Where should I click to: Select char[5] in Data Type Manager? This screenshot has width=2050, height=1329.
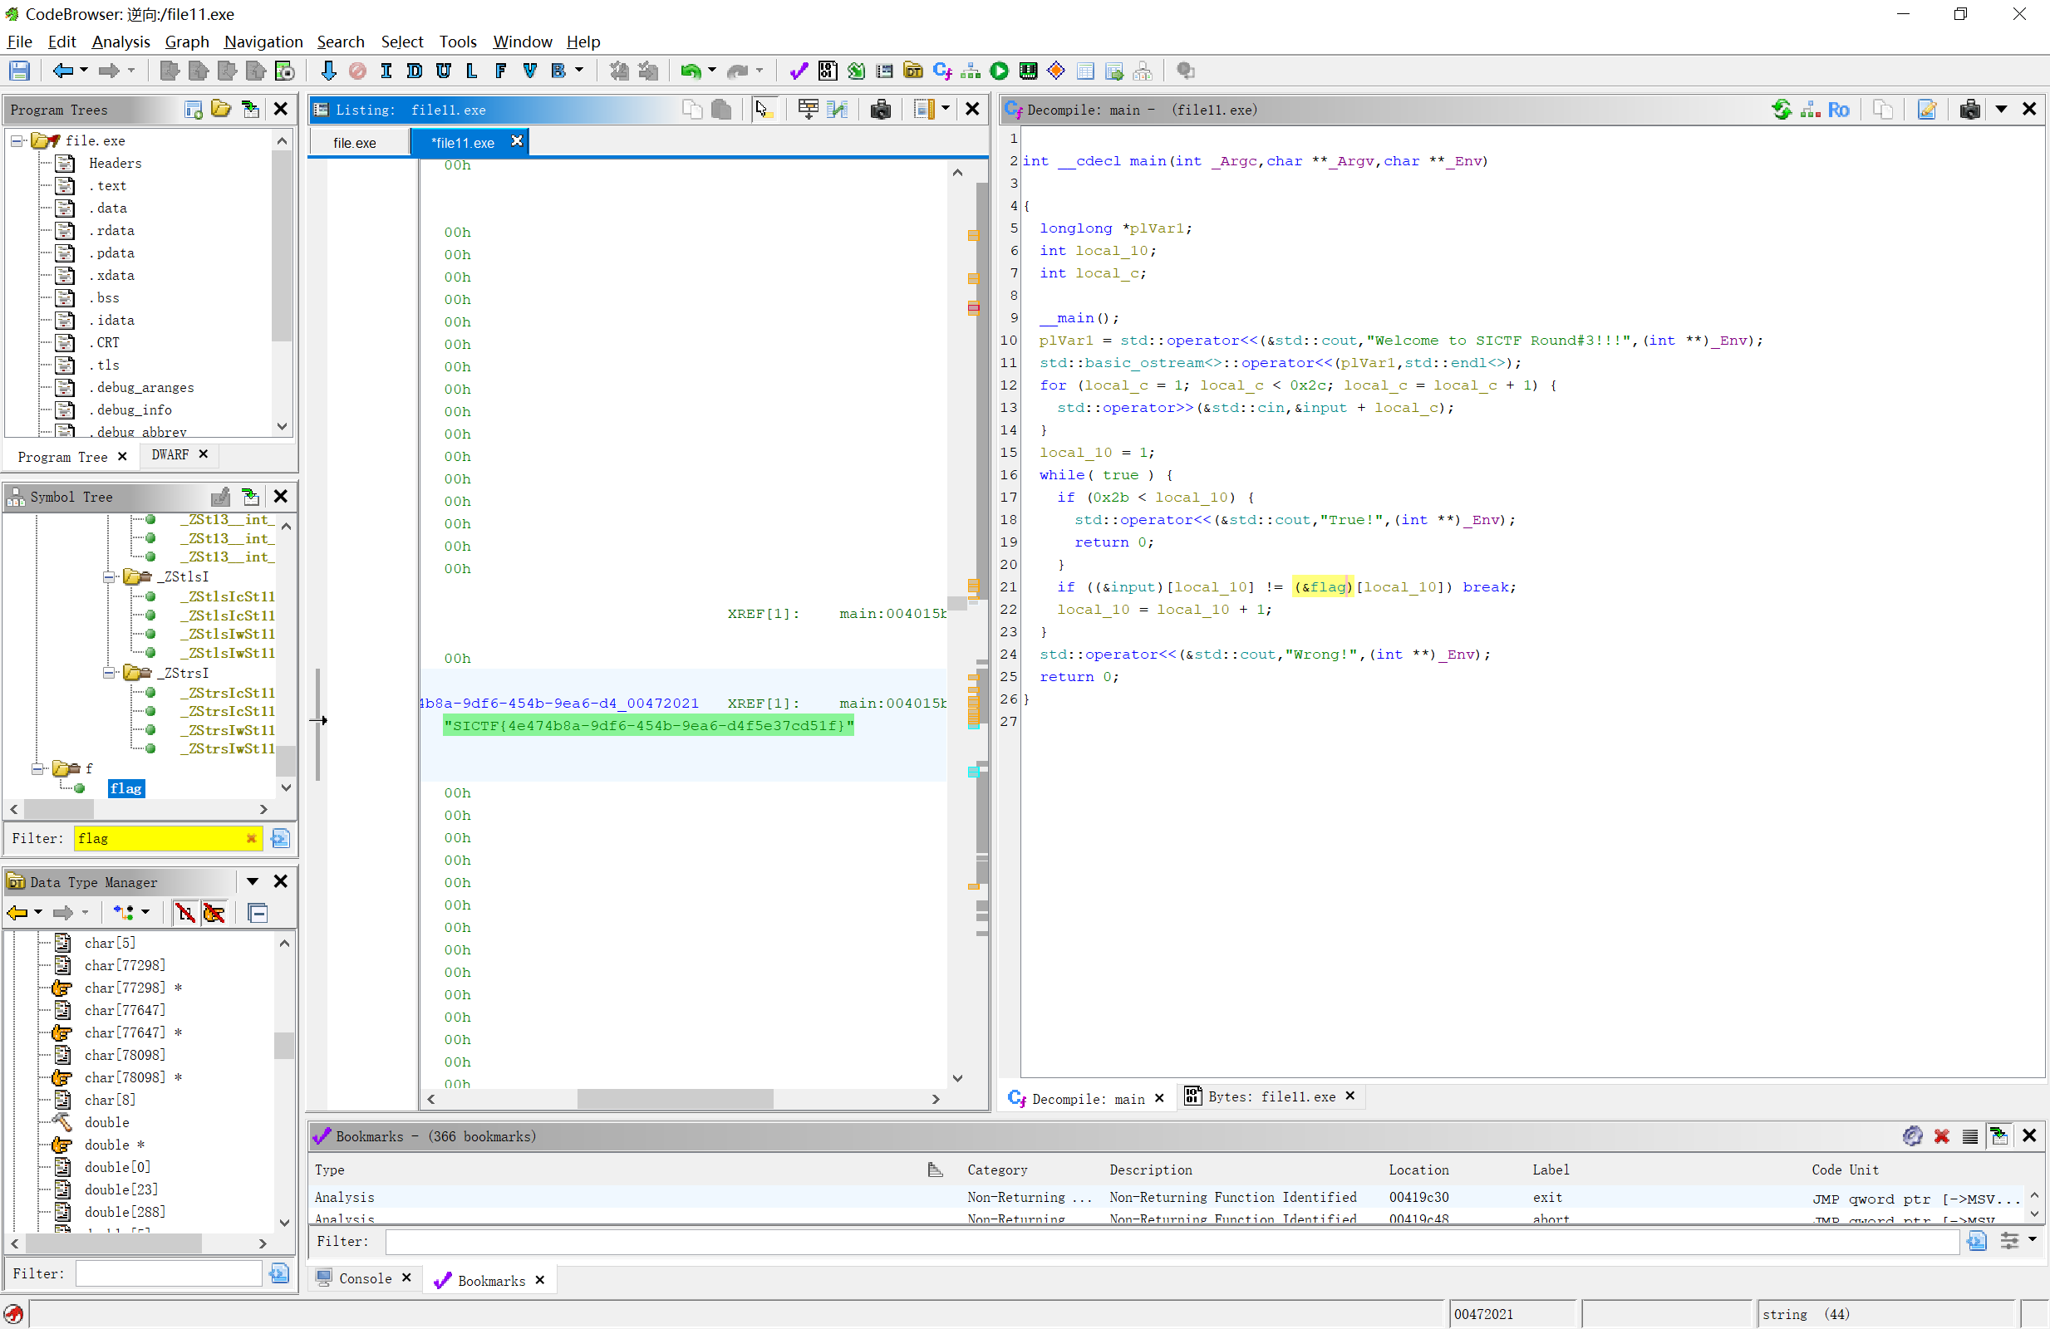[x=110, y=943]
